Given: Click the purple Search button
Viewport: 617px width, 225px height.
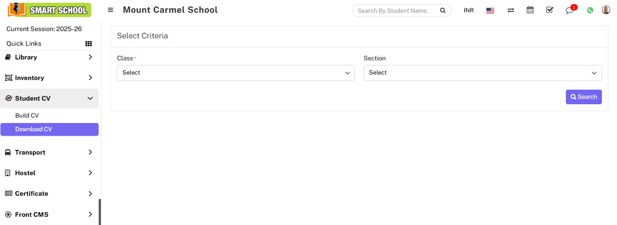Looking at the screenshot, I should [583, 97].
